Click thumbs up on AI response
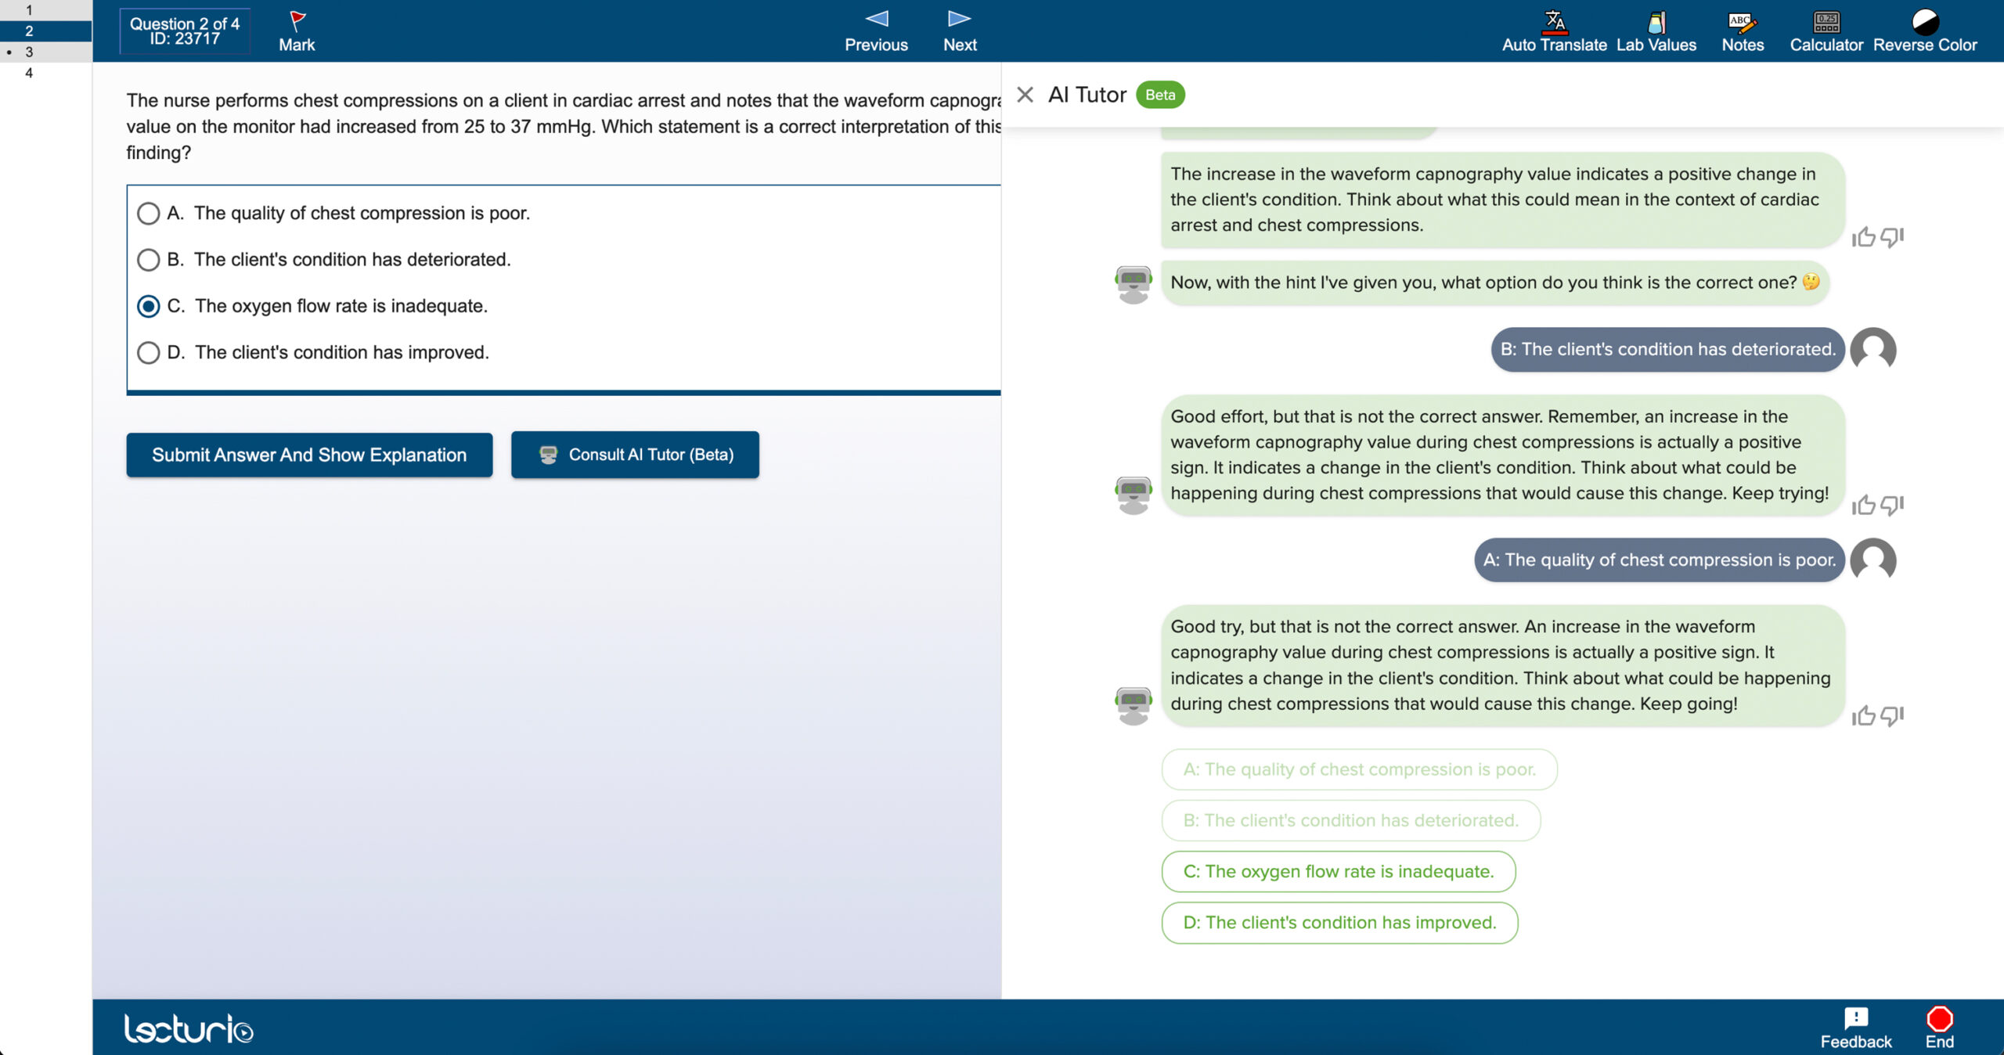The height and width of the screenshot is (1055, 2004). click(1865, 715)
